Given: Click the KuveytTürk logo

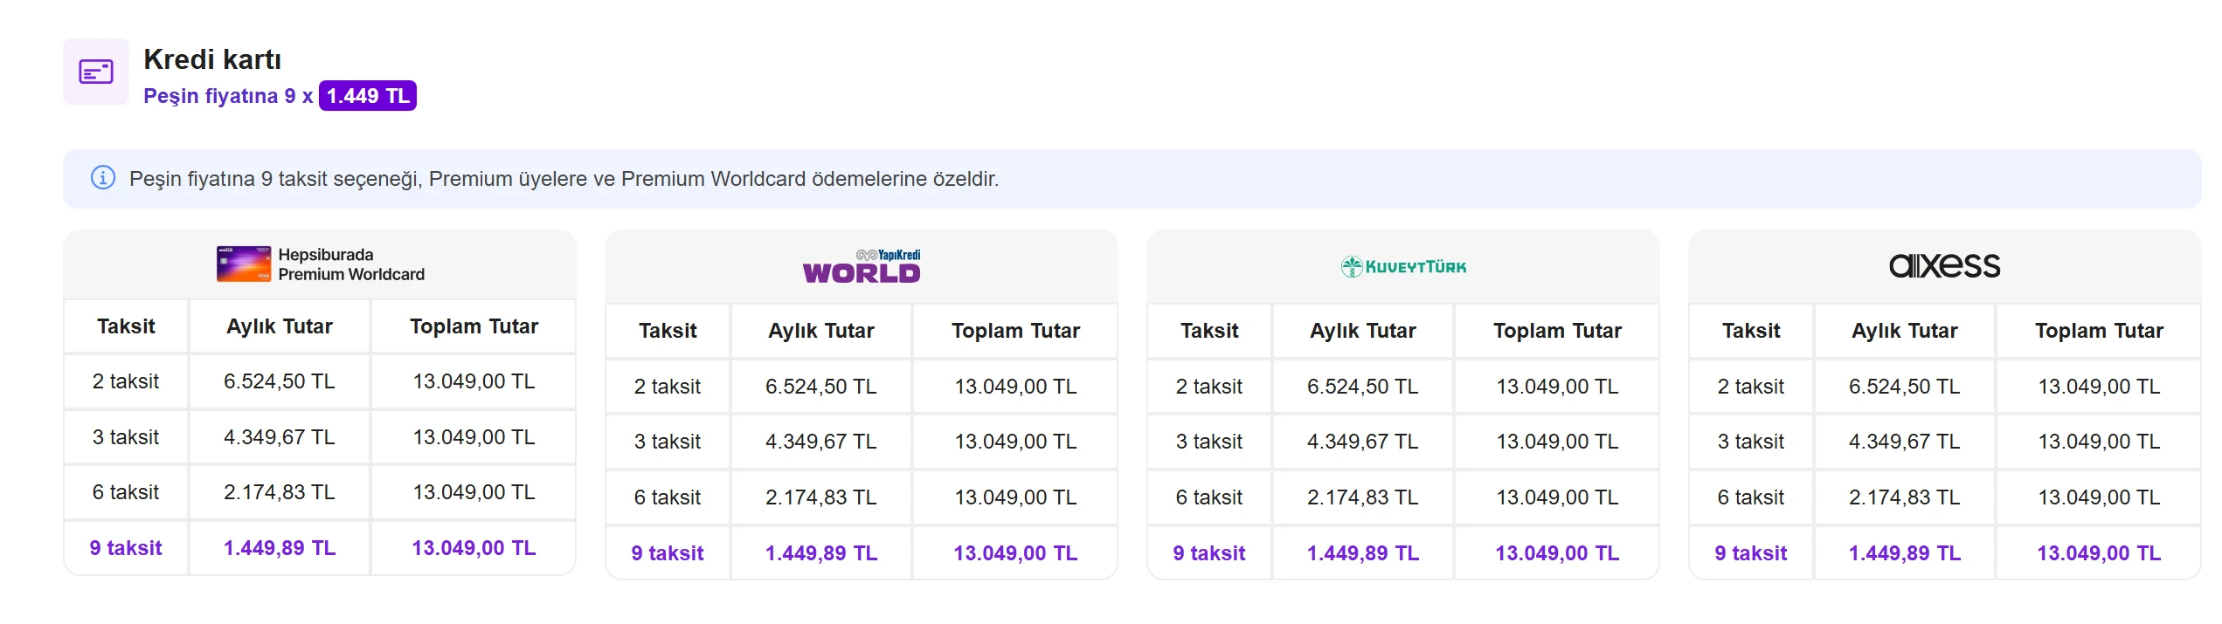Looking at the screenshot, I should point(1403,266).
